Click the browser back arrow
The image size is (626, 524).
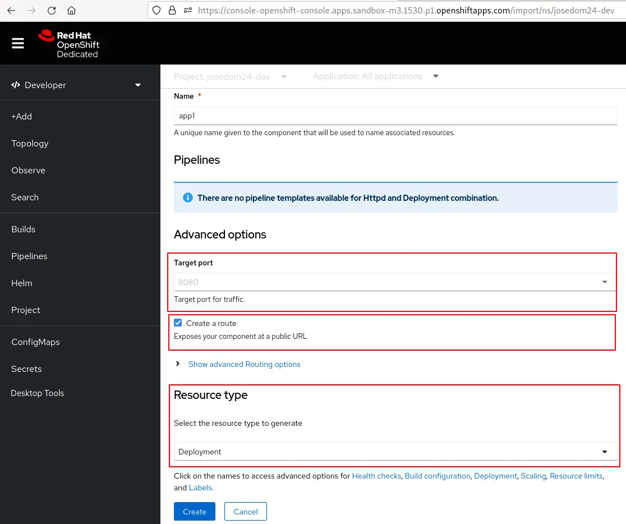[12, 11]
